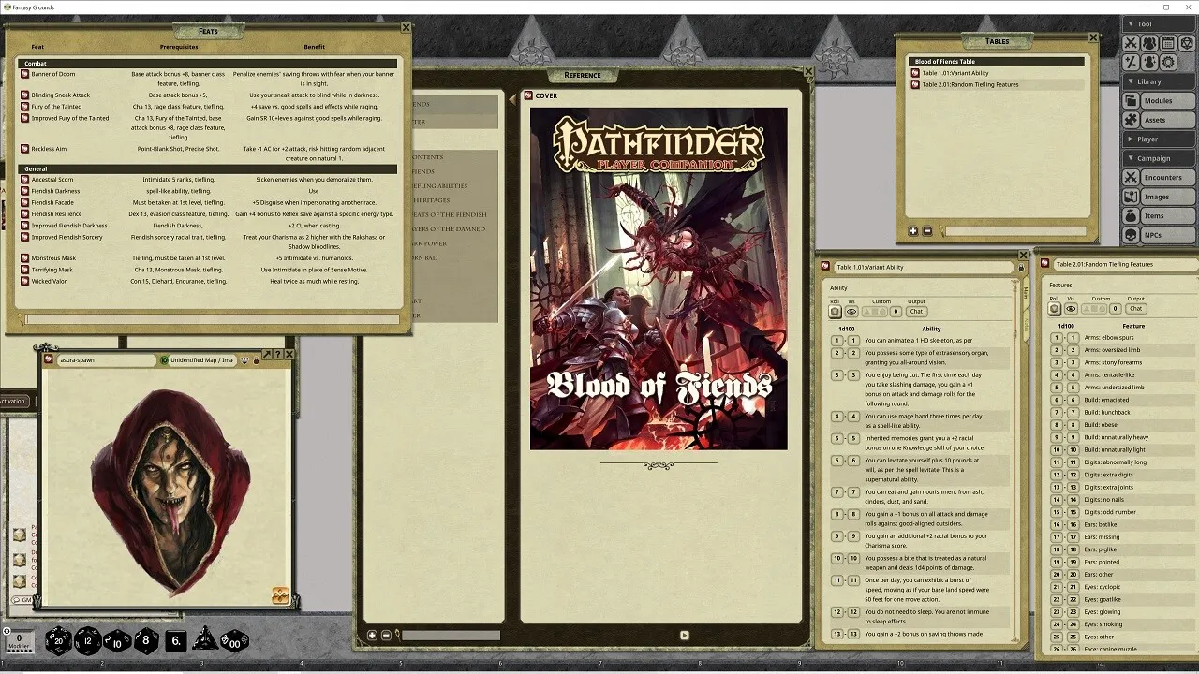The width and height of the screenshot is (1199, 674).
Task: Open the Calendar tool icon
Action: click(x=1168, y=43)
